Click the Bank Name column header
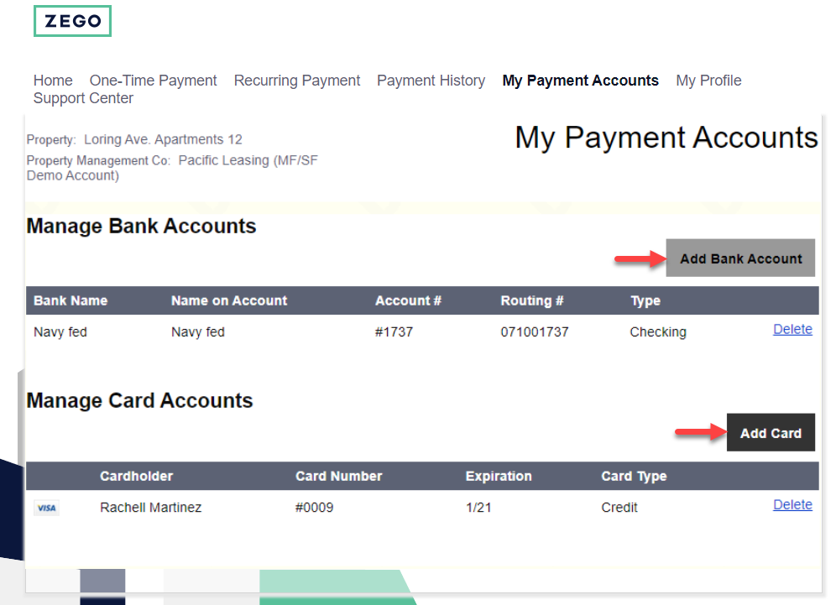 pyautogui.click(x=69, y=300)
